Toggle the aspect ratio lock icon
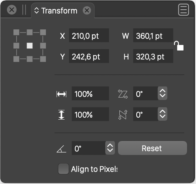The width and height of the screenshot is (196, 184). coord(179,46)
